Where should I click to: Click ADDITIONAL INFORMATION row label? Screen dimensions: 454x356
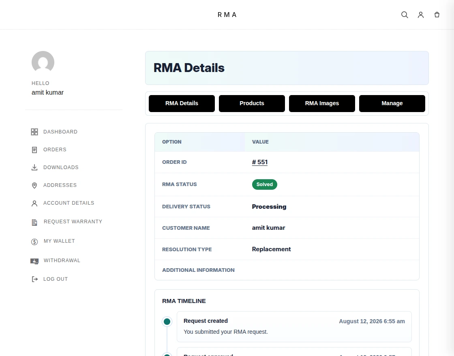pos(198,270)
